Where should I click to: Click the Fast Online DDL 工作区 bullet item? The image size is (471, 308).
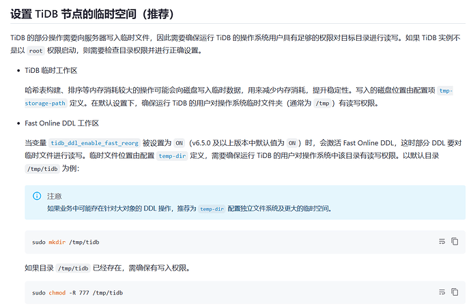[62, 123]
